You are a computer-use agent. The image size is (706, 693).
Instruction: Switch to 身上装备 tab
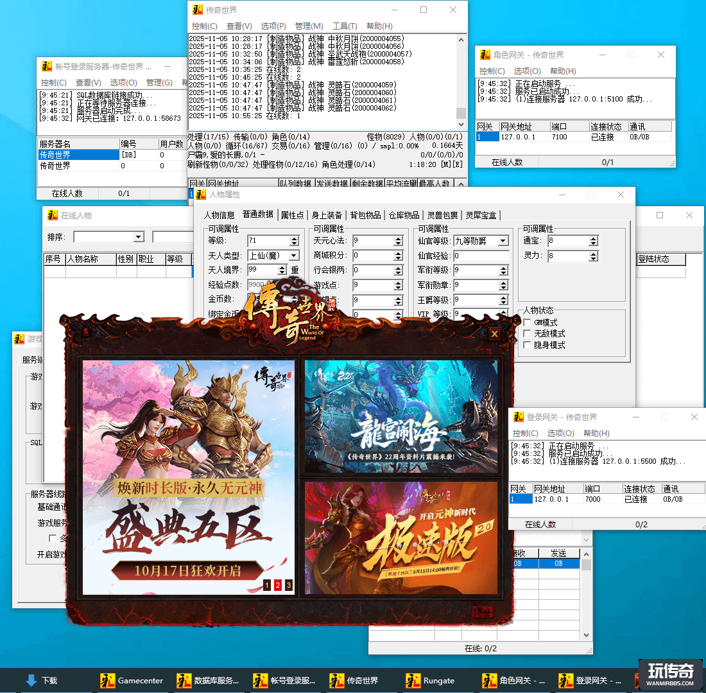tap(327, 215)
